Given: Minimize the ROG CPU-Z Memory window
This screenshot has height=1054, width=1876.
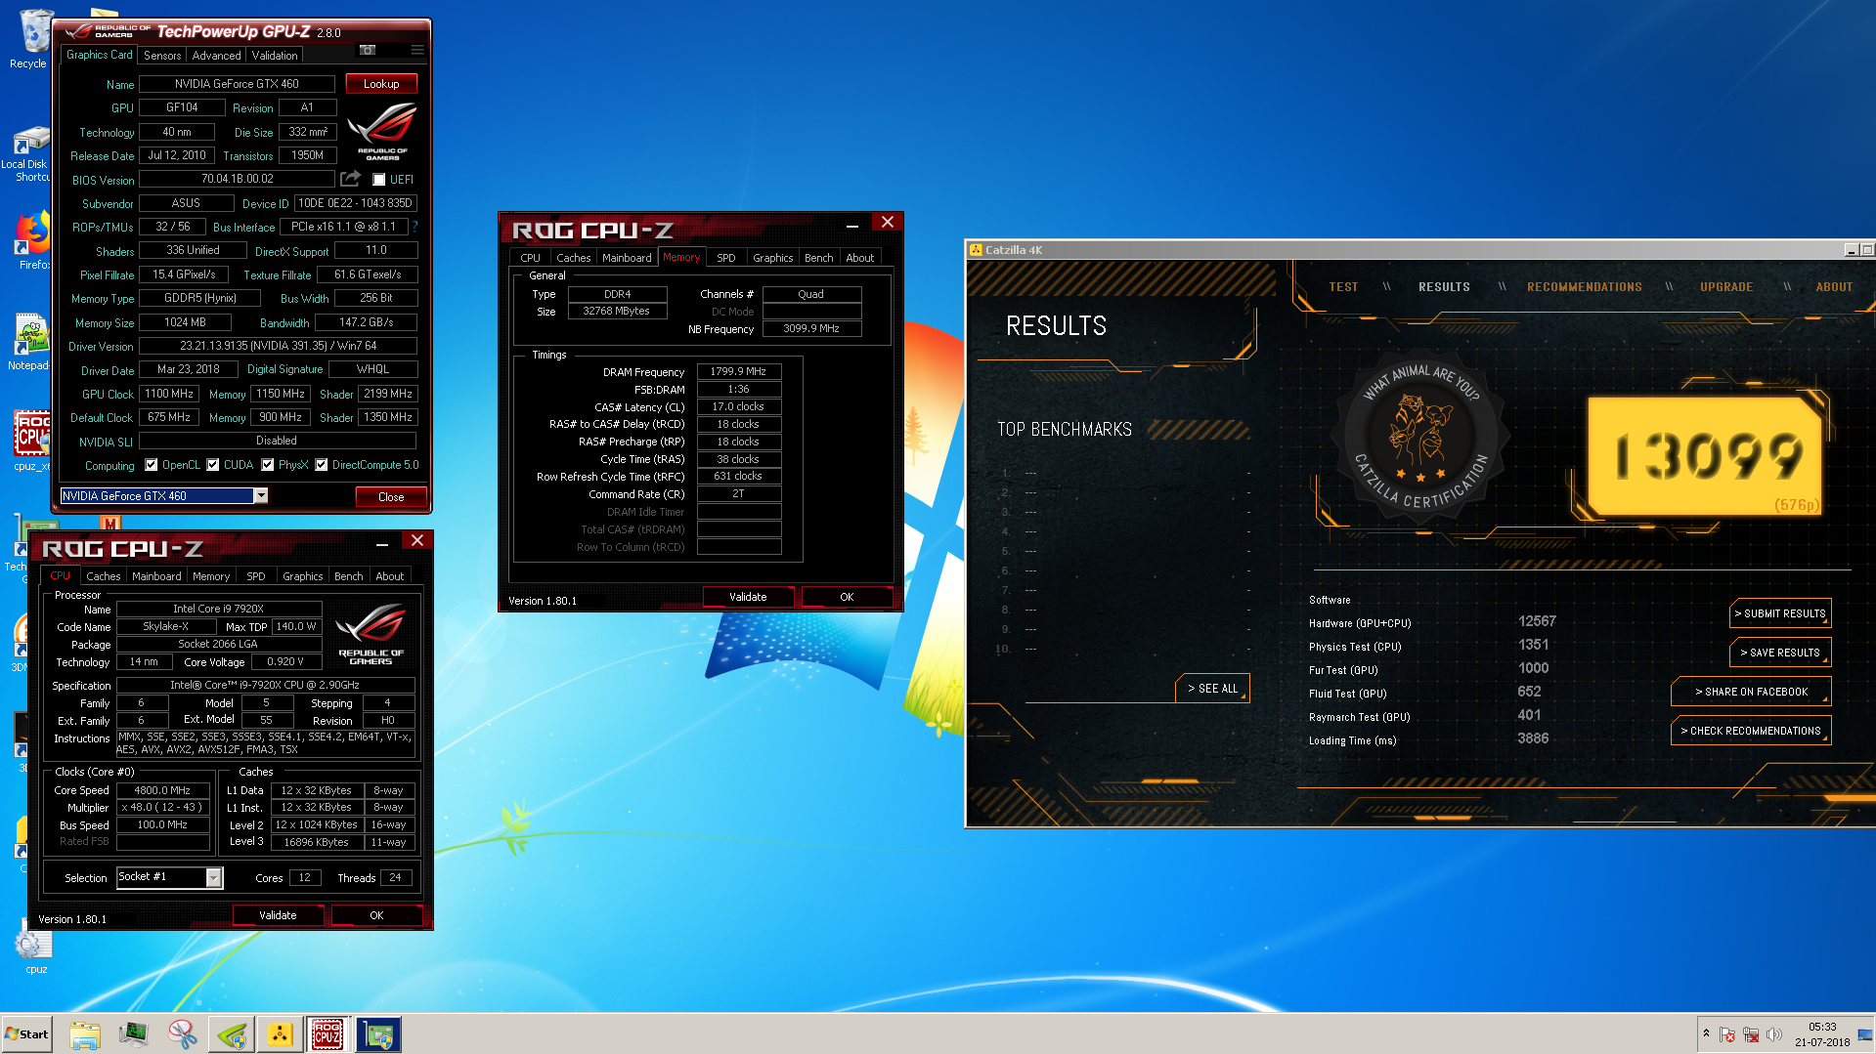Looking at the screenshot, I should coord(852,225).
